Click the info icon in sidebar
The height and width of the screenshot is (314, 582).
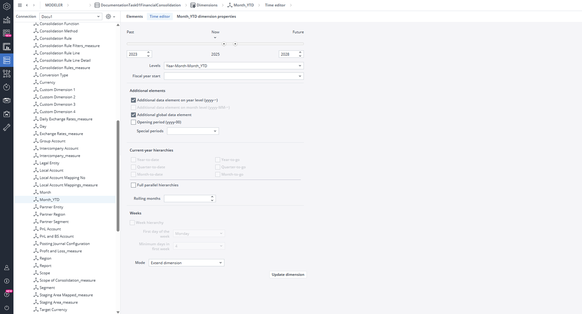[x=6, y=281]
